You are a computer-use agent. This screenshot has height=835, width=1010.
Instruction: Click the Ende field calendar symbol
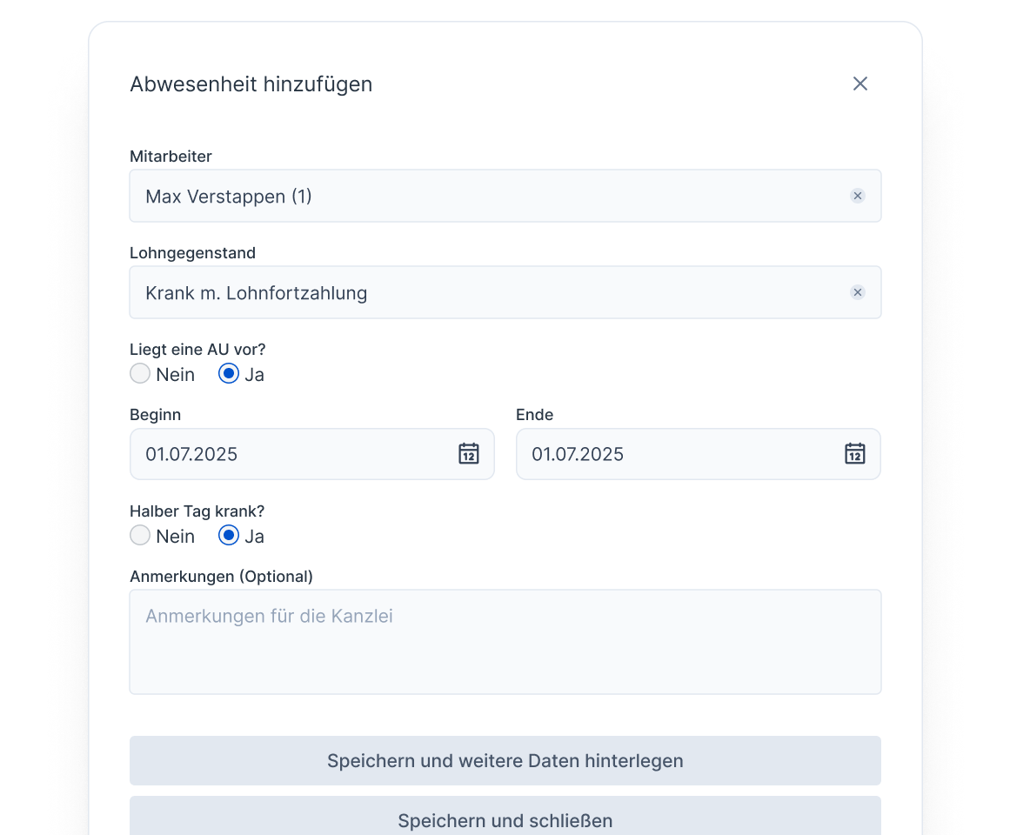pos(853,454)
